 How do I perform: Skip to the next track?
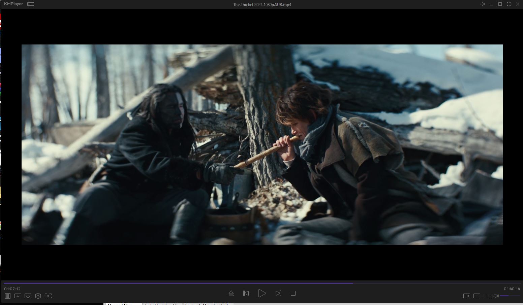coord(278,293)
